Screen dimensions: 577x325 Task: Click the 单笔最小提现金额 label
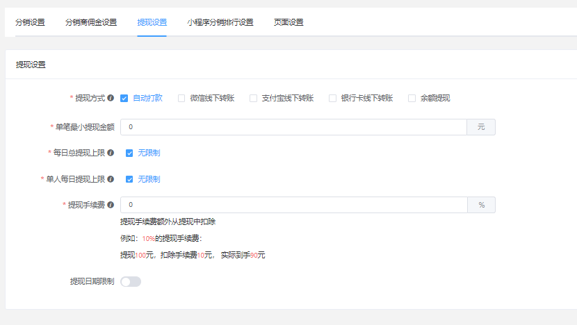pos(85,127)
